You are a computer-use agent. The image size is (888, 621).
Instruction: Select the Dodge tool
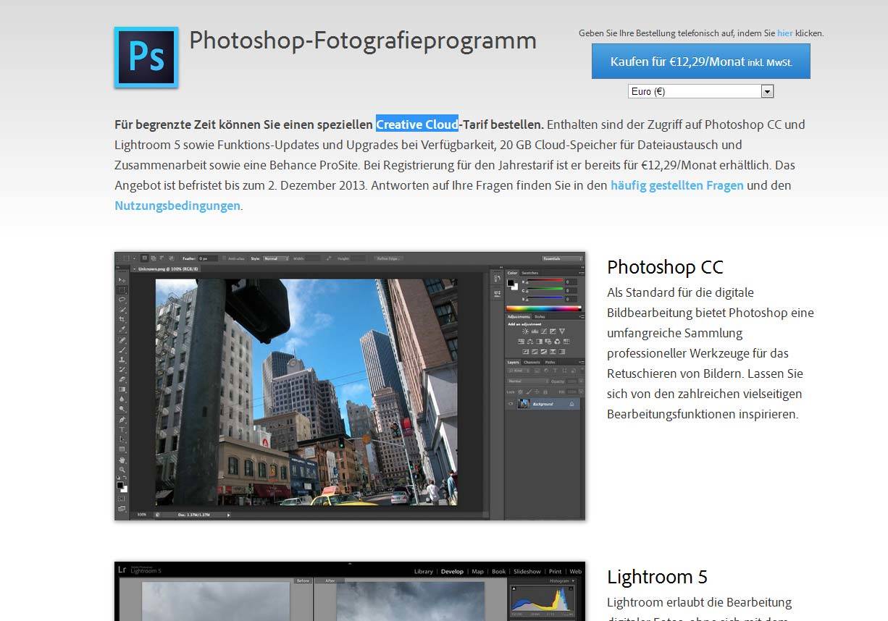[122, 409]
